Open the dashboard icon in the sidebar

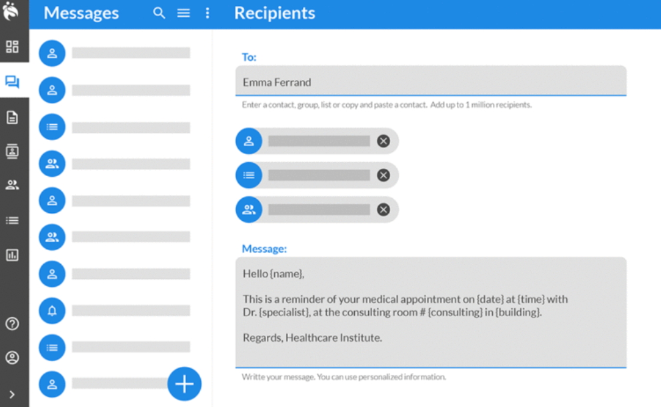12,47
